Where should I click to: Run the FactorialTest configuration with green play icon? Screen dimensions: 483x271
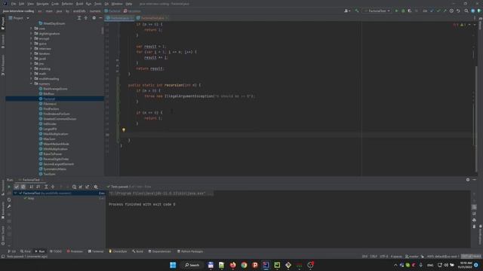point(396,11)
